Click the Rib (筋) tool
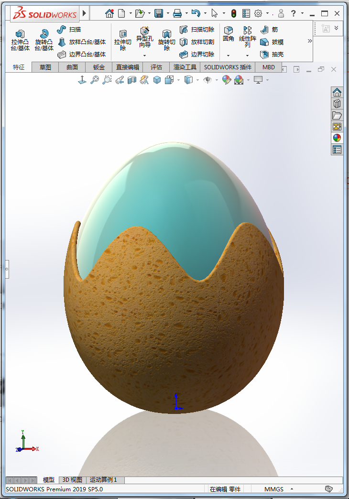The image size is (349, 499). (x=269, y=30)
